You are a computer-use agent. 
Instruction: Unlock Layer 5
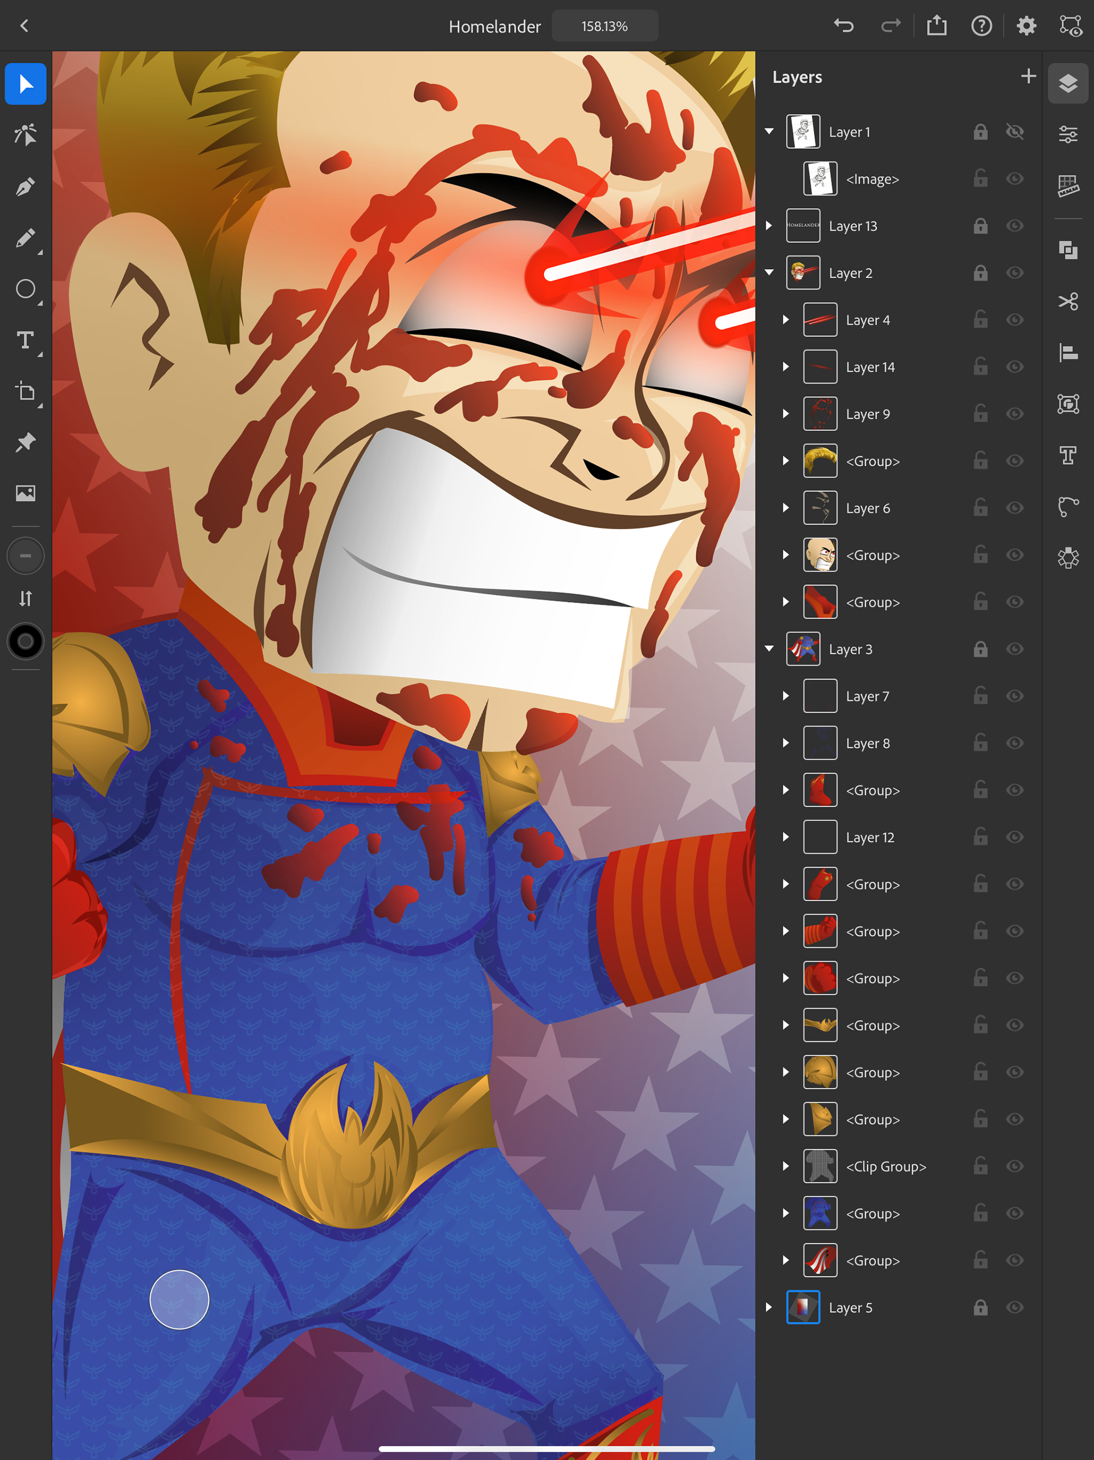(x=981, y=1307)
